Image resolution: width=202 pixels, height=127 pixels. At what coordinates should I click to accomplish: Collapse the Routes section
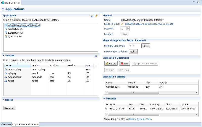pyautogui.click(x=3, y=100)
